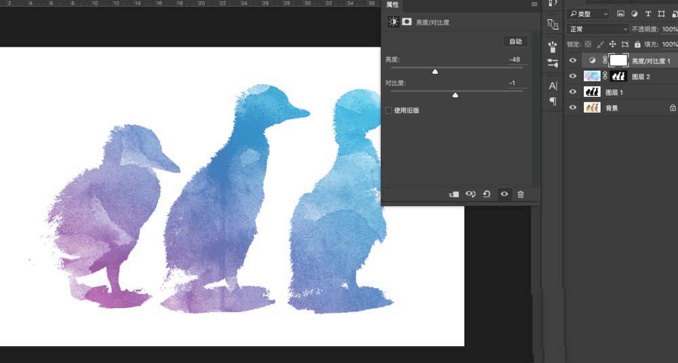Click the 自动 button
Viewport: 678px width, 363px height.
pyautogui.click(x=515, y=41)
